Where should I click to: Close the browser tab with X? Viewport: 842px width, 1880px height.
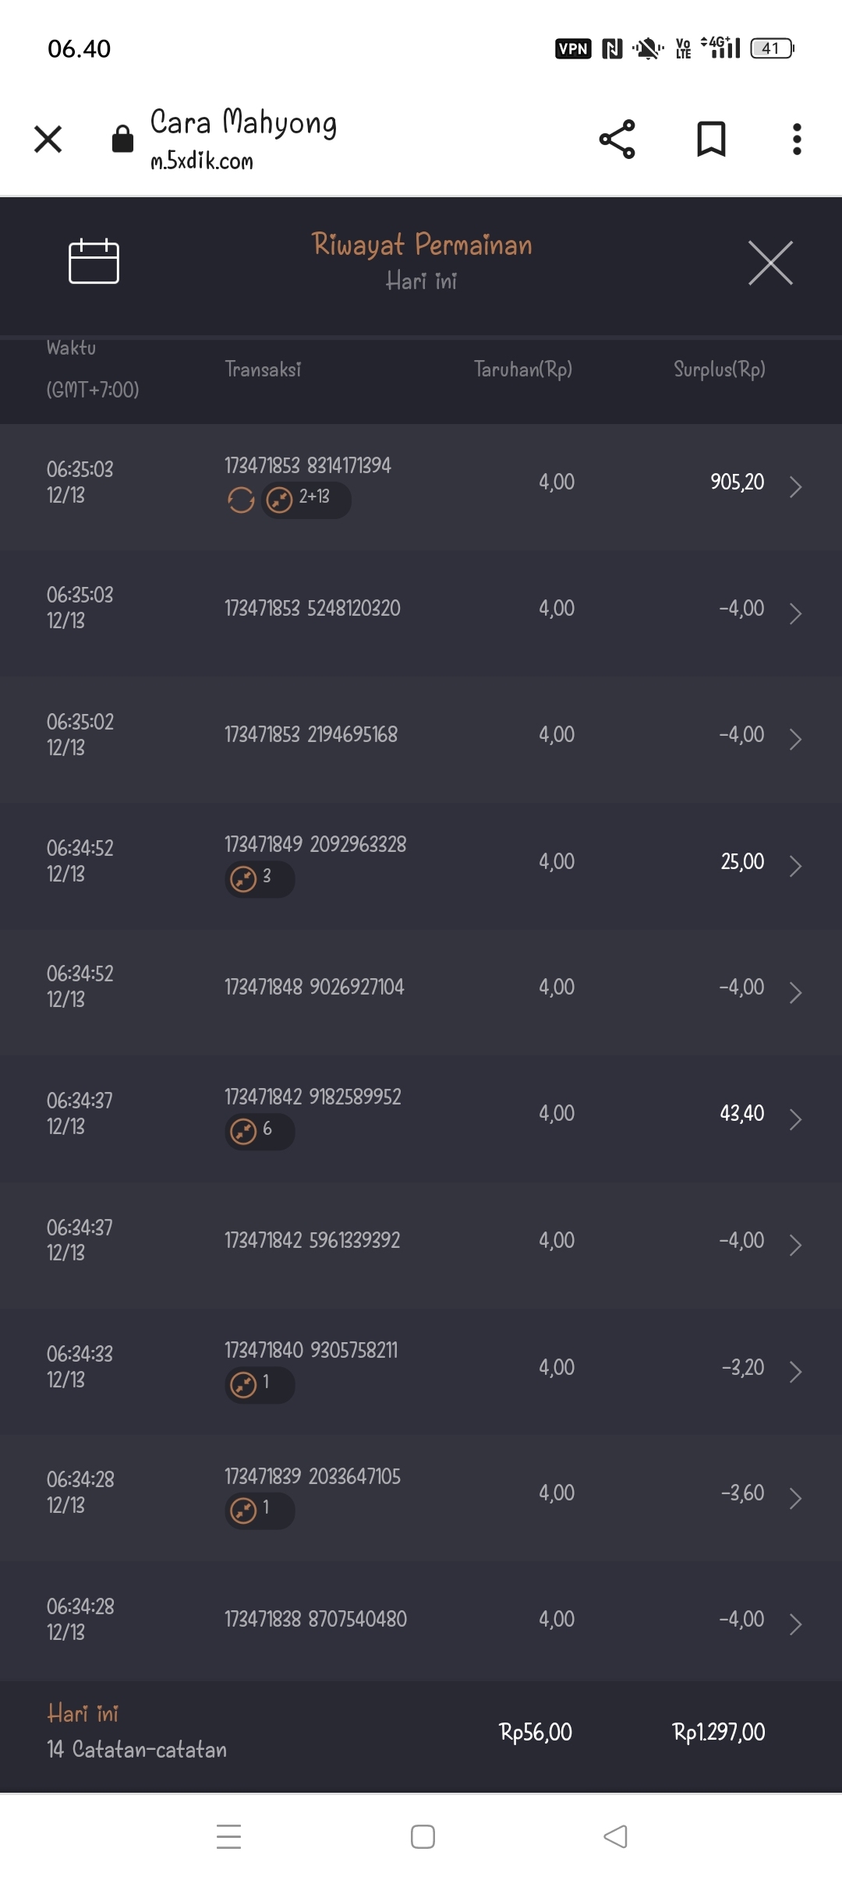pyautogui.click(x=48, y=140)
